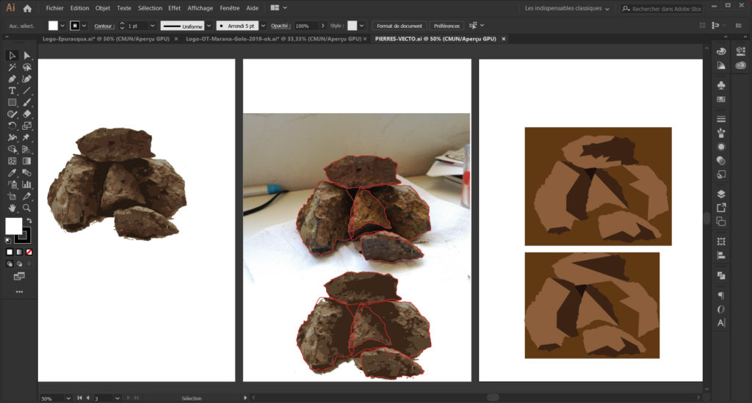Select the Zoom magnifier tool
Screen dimensions: 752x403
(x=27, y=208)
